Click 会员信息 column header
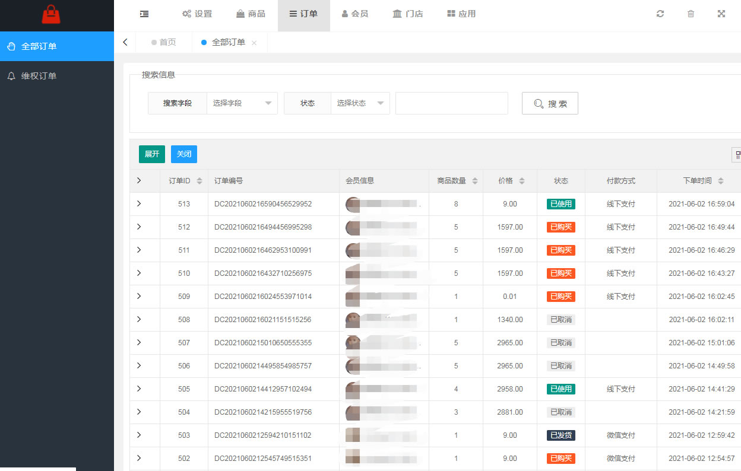741x471 pixels. point(360,181)
